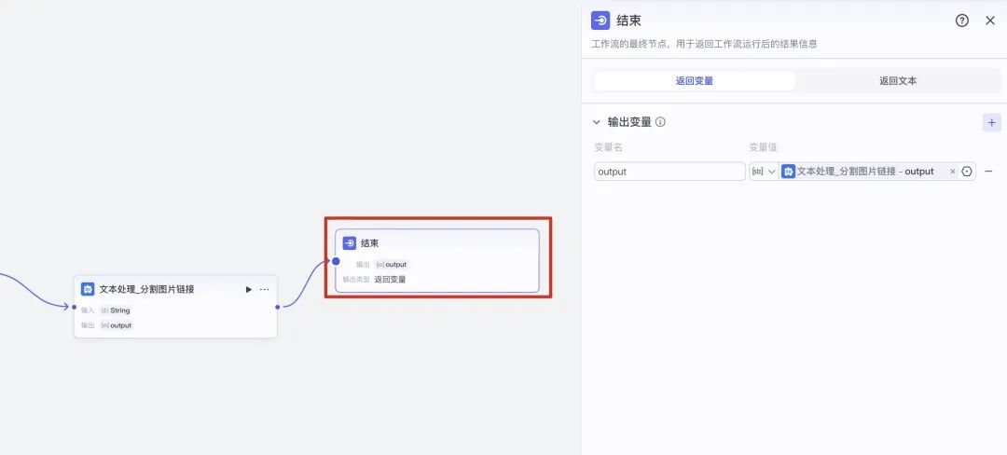Switch to the 返回文本 tab
The width and height of the screenshot is (1007, 455).
898,81
